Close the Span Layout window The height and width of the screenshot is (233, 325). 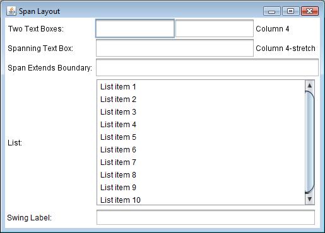tap(310, 11)
